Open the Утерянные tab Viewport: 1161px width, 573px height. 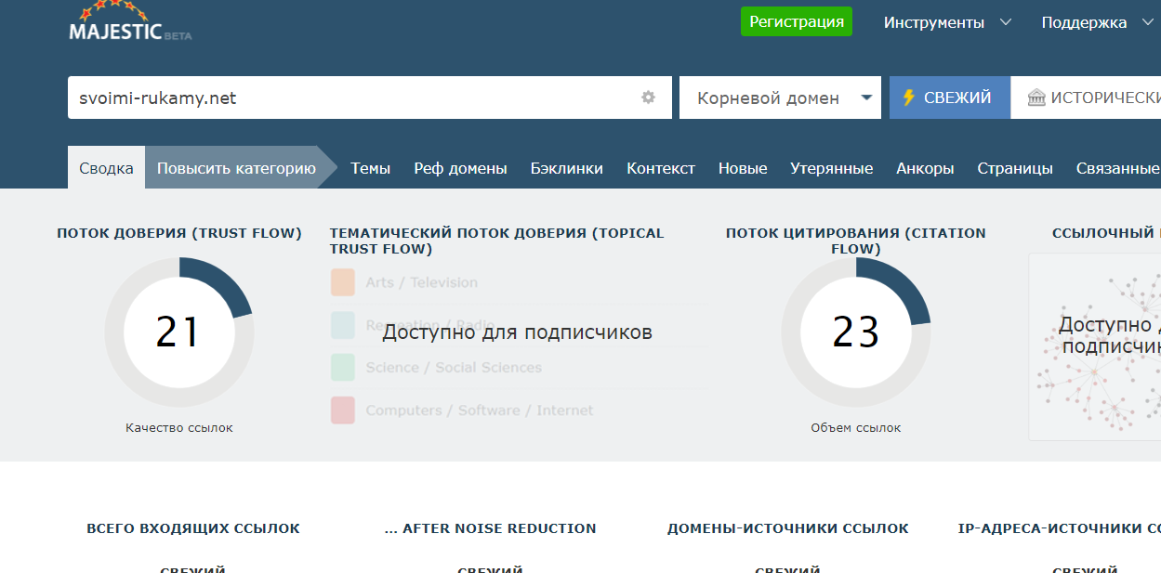pos(832,168)
